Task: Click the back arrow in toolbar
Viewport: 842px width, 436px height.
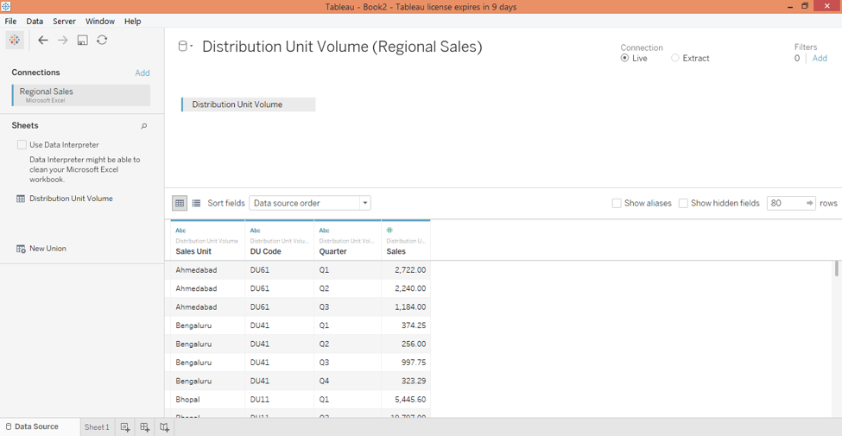Action: [42, 40]
